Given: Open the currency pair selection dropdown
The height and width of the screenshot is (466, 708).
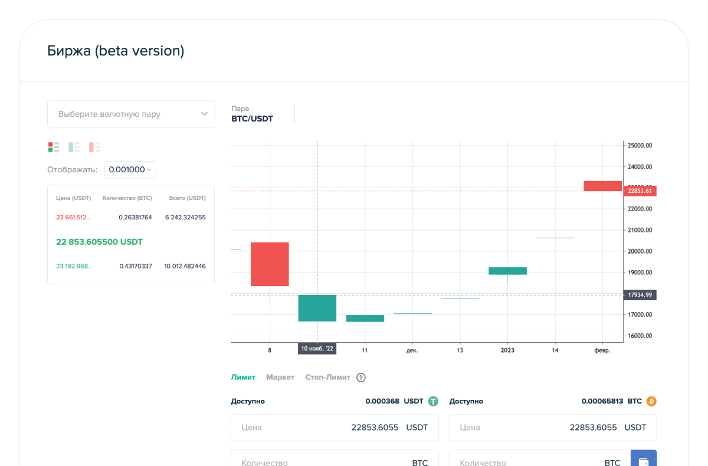Looking at the screenshot, I should click(x=131, y=114).
